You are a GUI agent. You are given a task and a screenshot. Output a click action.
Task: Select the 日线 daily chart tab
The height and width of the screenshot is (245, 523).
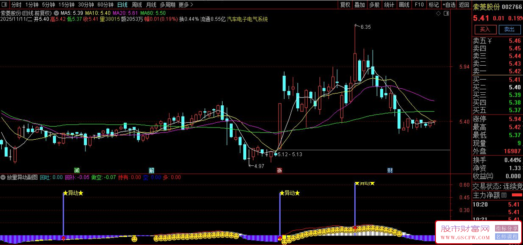pos(122,5)
